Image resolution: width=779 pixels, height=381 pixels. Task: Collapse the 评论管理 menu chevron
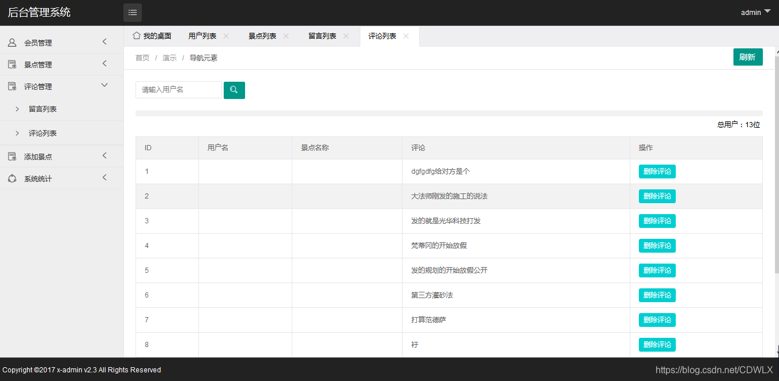coord(104,85)
